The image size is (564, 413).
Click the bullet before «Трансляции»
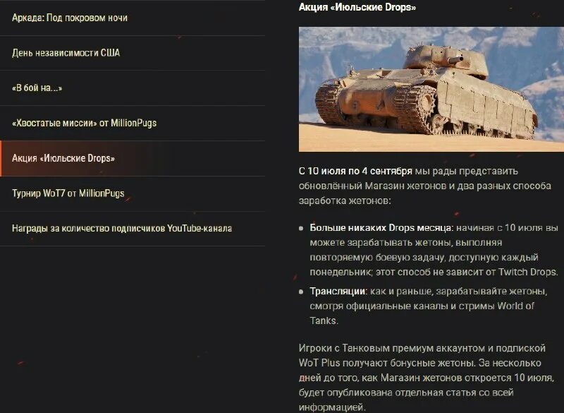click(x=302, y=292)
